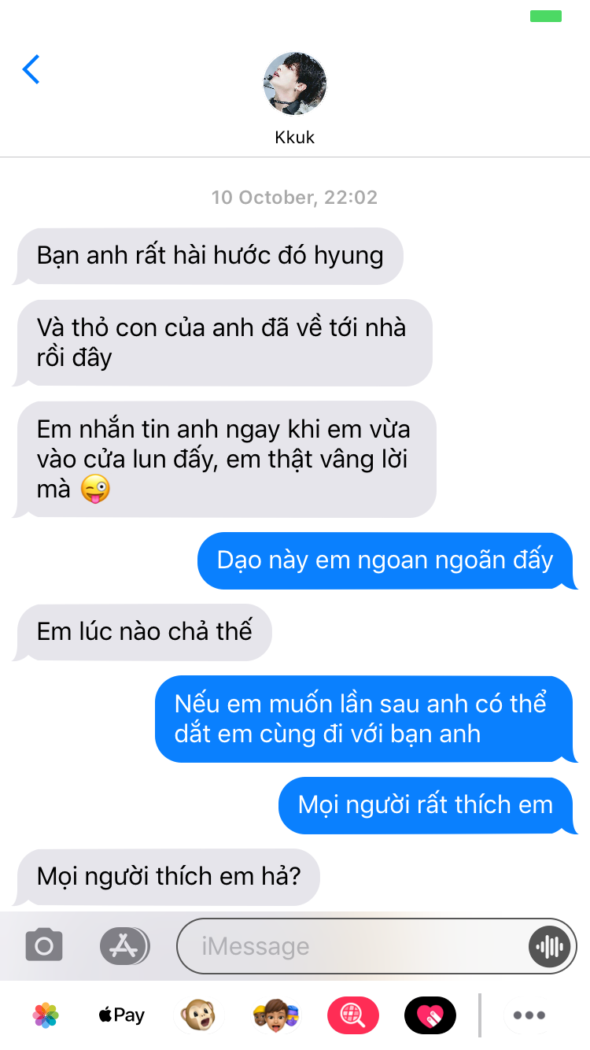
Task: Tap the 10 October timestamp label
Action: click(x=294, y=197)
